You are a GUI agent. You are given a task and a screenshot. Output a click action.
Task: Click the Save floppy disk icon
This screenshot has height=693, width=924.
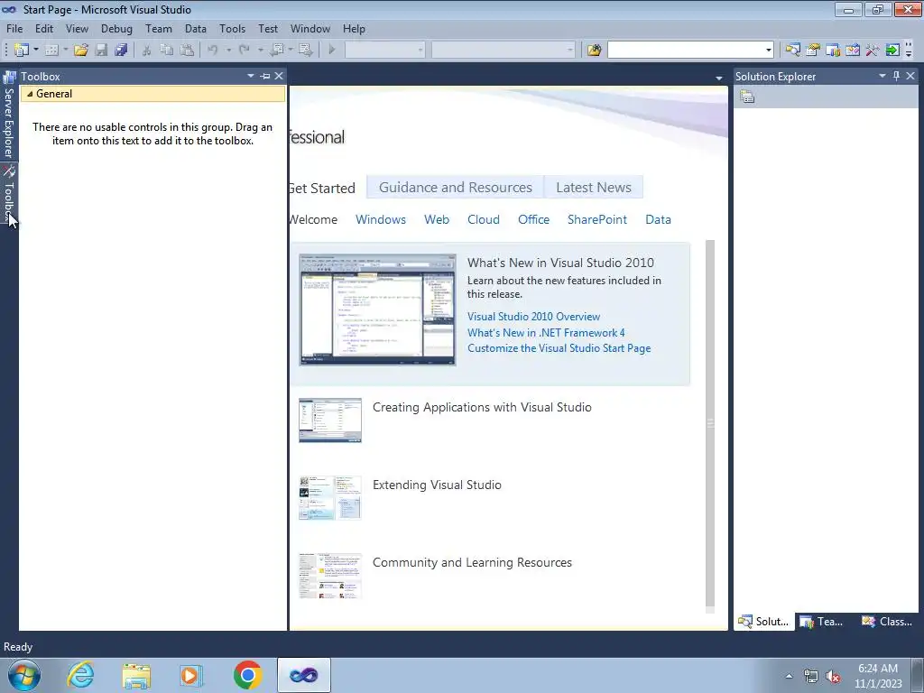(101, 51)
